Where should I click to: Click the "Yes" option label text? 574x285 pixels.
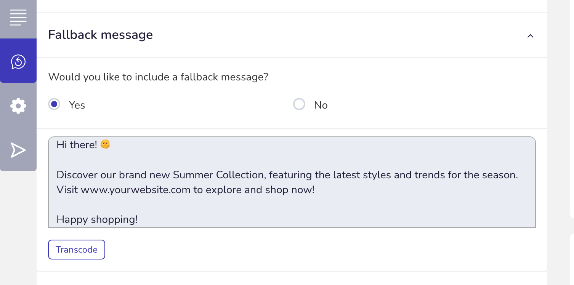point(77,105)
